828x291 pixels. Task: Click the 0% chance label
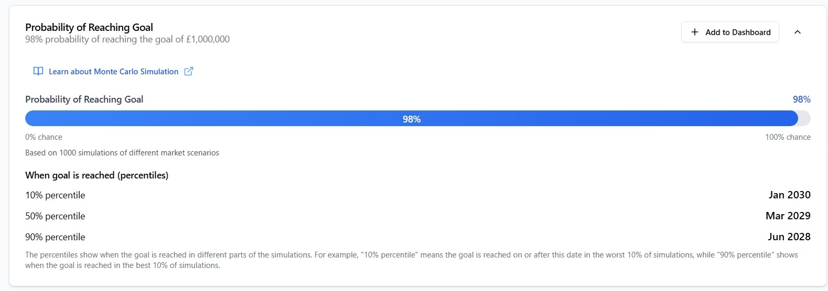click(x=44, y=137)
